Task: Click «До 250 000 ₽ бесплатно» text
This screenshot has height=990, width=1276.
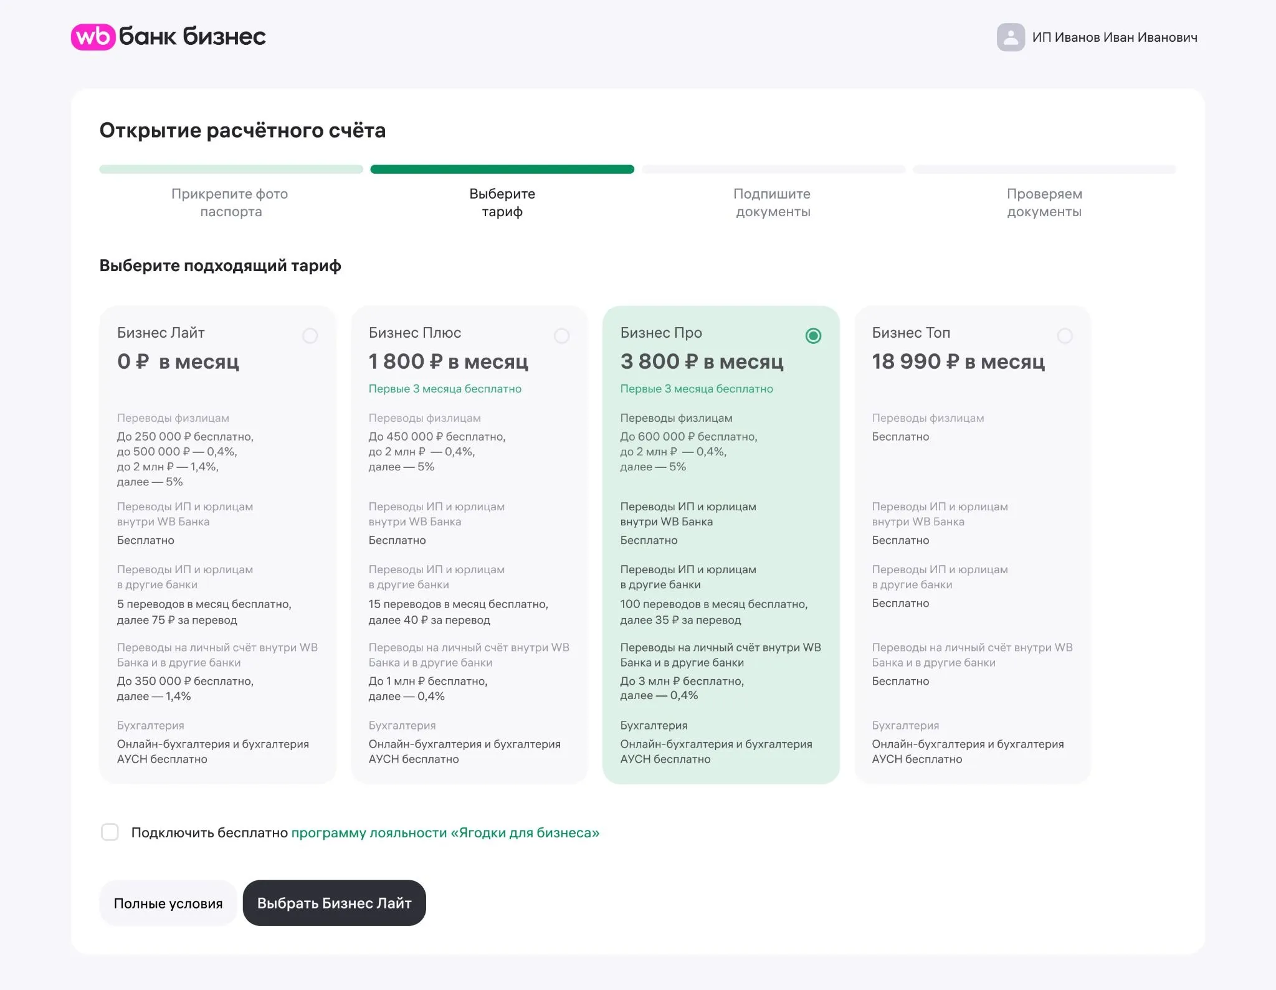Action: coord(184,437)
